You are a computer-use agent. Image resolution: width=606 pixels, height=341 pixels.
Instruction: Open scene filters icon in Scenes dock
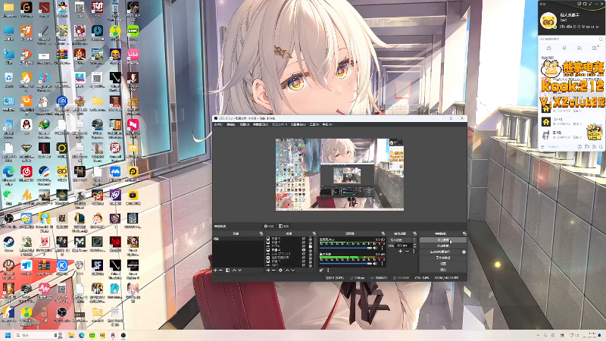228,271
